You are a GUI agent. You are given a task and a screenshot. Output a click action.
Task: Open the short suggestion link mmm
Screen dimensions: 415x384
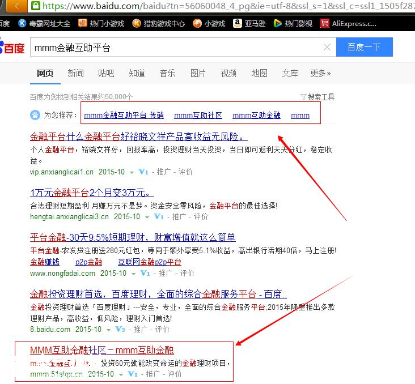click(300, 116)
